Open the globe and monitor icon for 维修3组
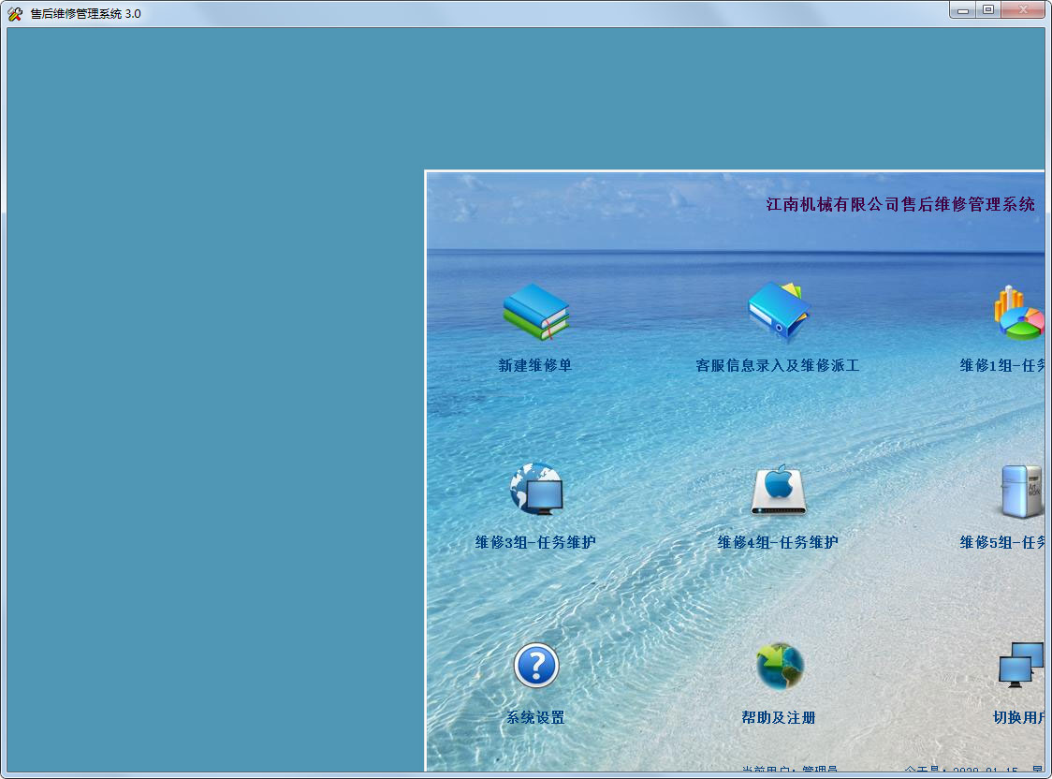The image size is (1052, 779). tap(536, 489)
